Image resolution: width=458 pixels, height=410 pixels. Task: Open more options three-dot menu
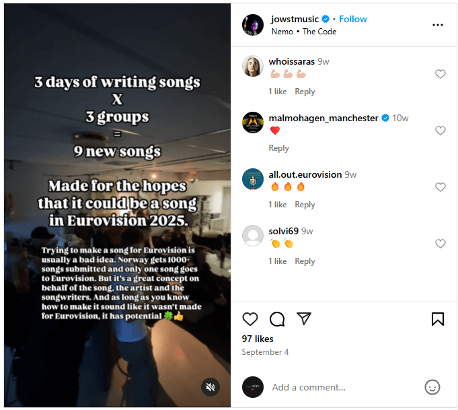[438, 25]
